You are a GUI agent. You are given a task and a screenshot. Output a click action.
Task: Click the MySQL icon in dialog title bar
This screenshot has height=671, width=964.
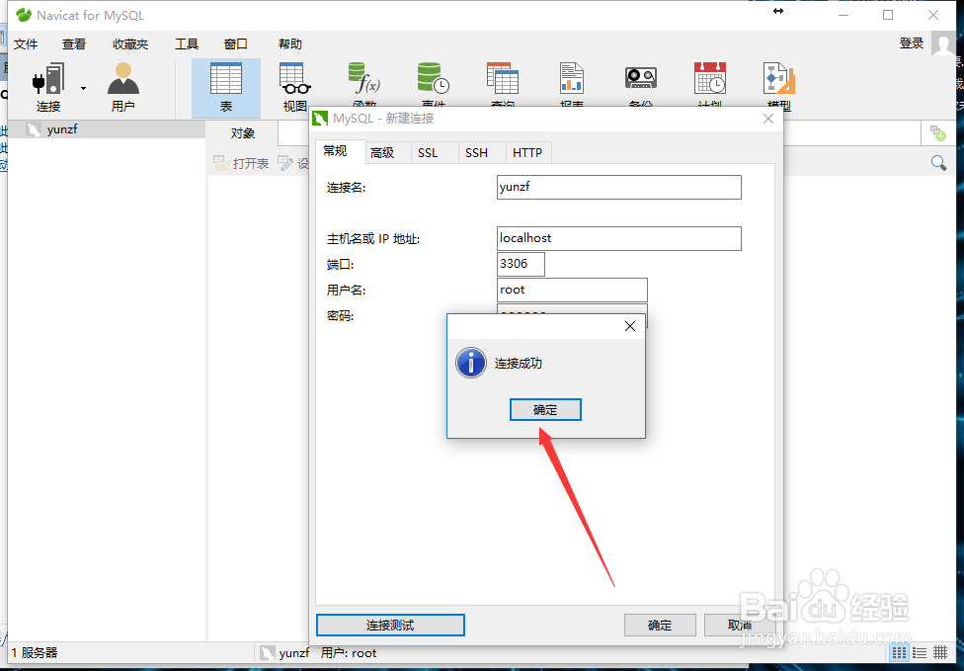(320, 119)
